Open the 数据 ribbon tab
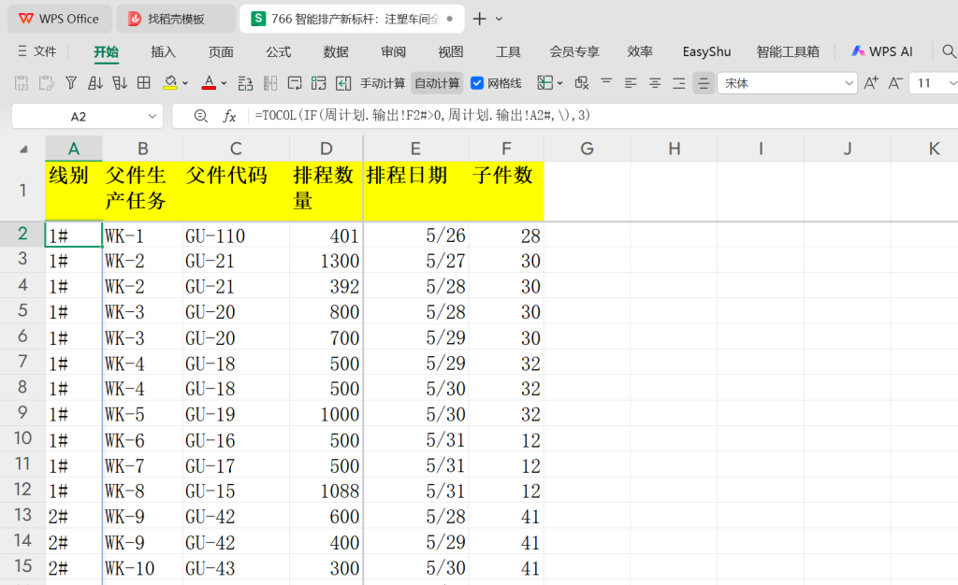 [x=336, y=51]
